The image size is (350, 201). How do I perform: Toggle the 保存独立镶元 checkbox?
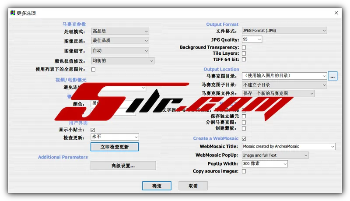click(244, 116)
